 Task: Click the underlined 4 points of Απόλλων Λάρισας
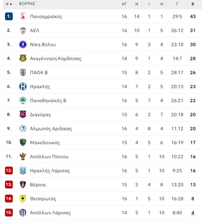(x=193, y=213)
